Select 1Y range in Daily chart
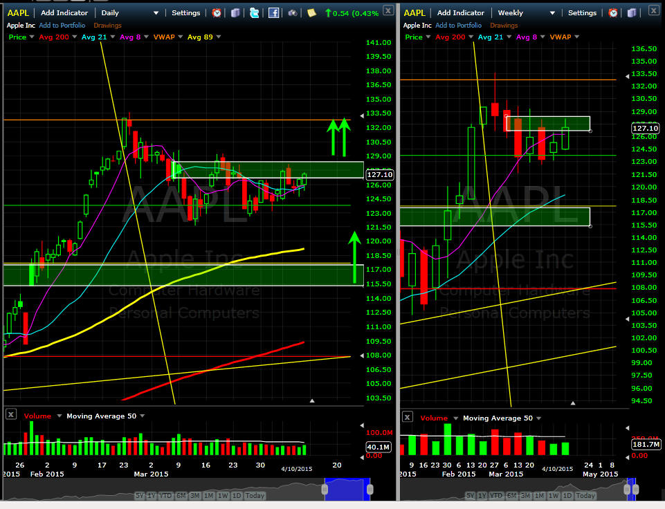 click(x=152, y=495)
